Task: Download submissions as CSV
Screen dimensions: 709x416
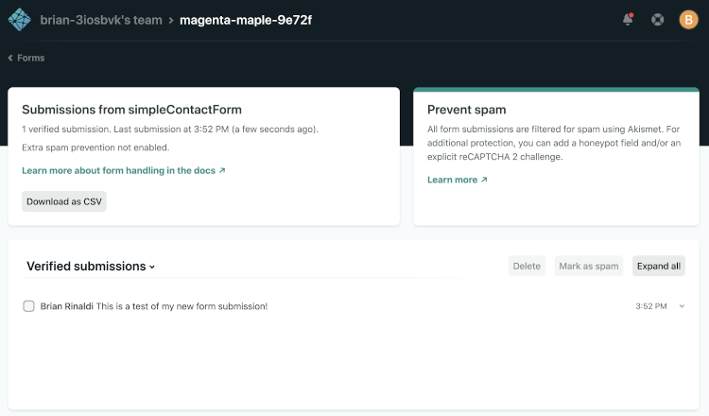Action: 64,201
